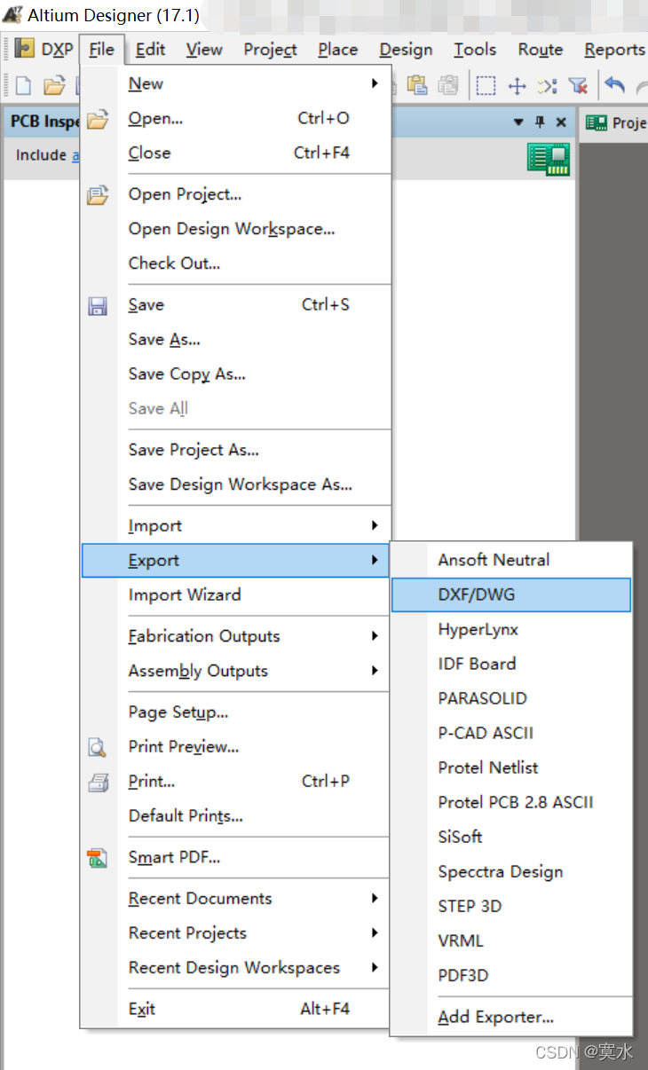Choose Close from File menu
The width and height of the screenshot is (648, 1070).
click(236, 153)
